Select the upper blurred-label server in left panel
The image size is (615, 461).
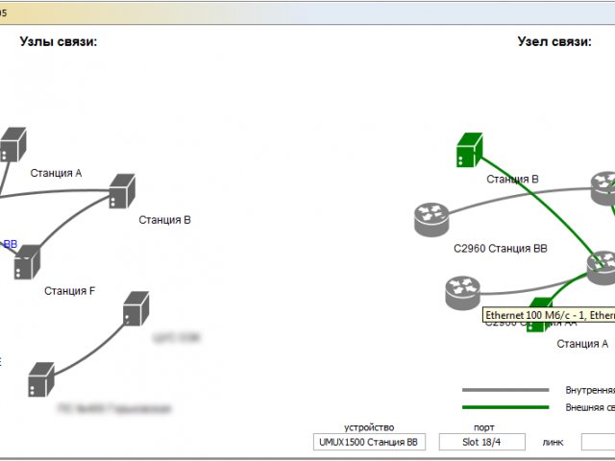coord(135,308)
